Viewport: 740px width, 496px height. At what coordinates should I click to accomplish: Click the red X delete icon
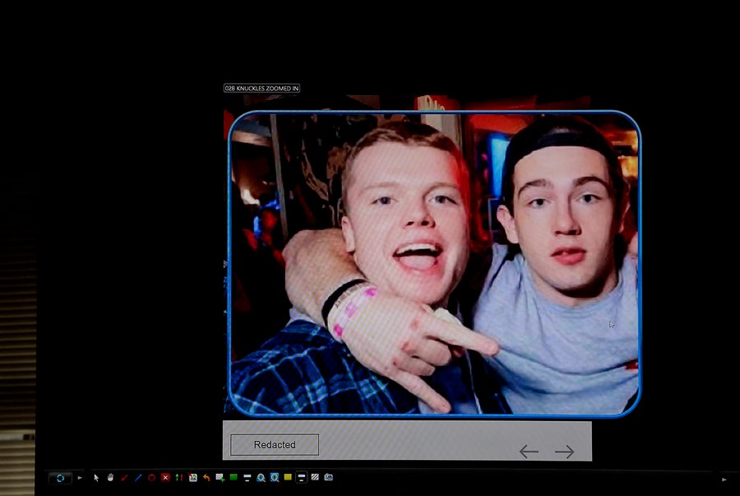(165, 477)
